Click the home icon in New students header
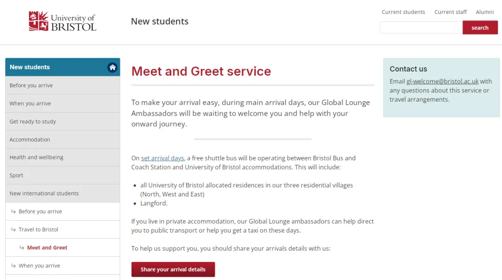502x280 pixels. (x=112, y=67)
